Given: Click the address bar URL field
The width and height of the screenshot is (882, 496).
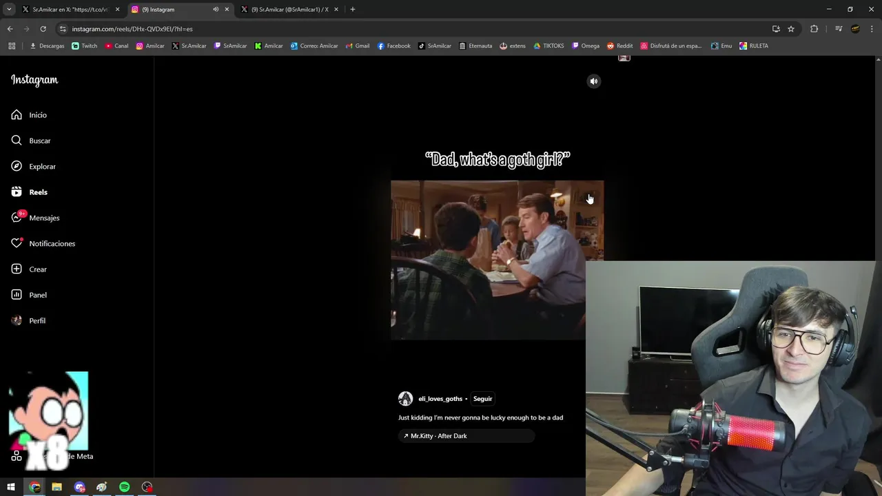Looking at the screenshot, I should [413, 29].
